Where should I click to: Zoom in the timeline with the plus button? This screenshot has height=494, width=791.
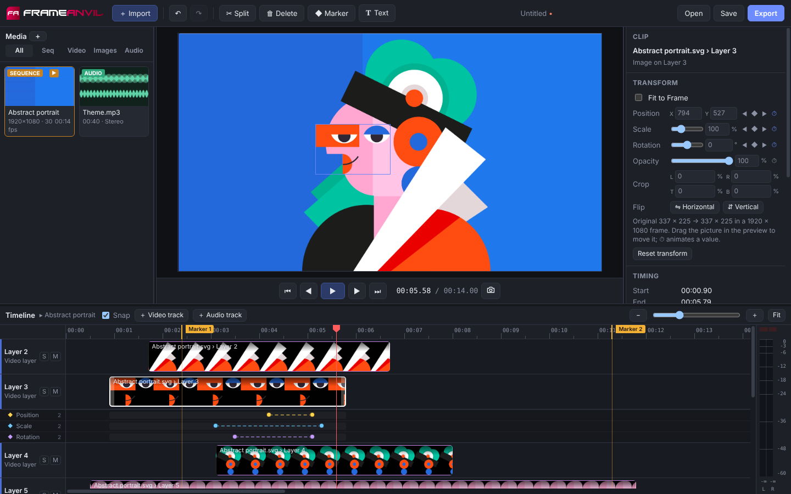point(755,315)
